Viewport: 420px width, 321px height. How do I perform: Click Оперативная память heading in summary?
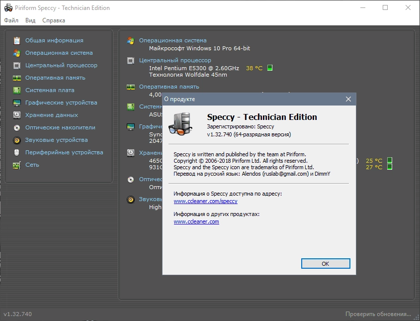[x=169, y=87]
